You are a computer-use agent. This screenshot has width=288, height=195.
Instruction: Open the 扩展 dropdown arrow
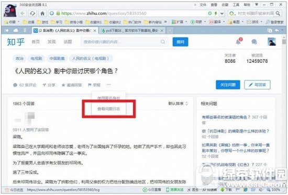pos(186,22)
